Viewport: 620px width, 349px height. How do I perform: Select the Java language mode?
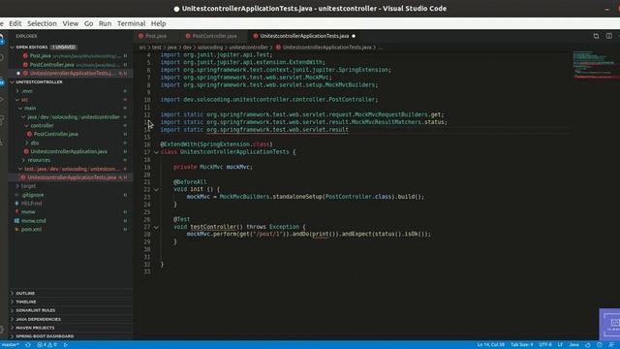[x=574, y=345]
